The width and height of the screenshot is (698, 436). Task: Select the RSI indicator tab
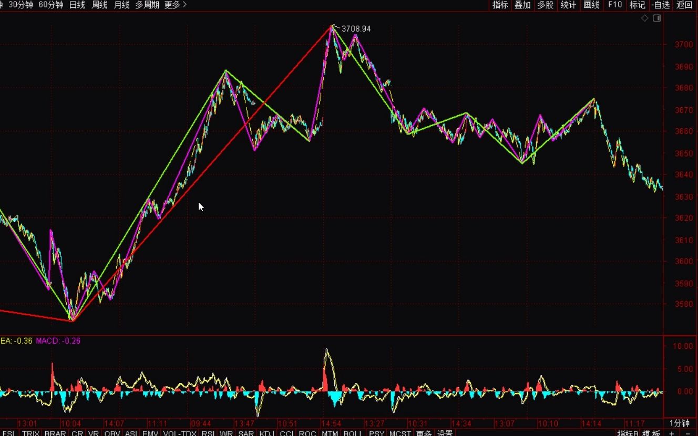(208, 433)
